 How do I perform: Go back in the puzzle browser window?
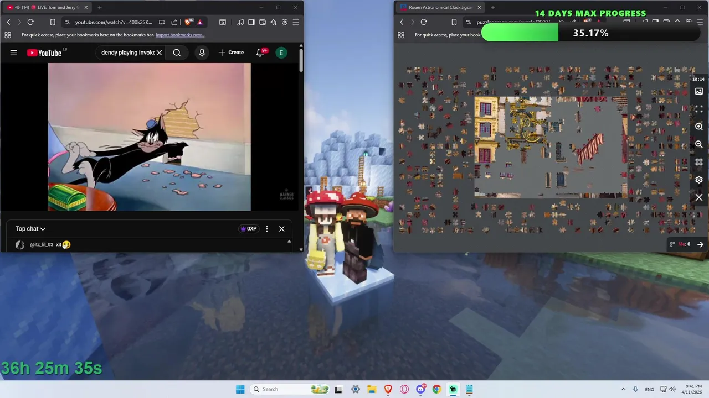402,22
